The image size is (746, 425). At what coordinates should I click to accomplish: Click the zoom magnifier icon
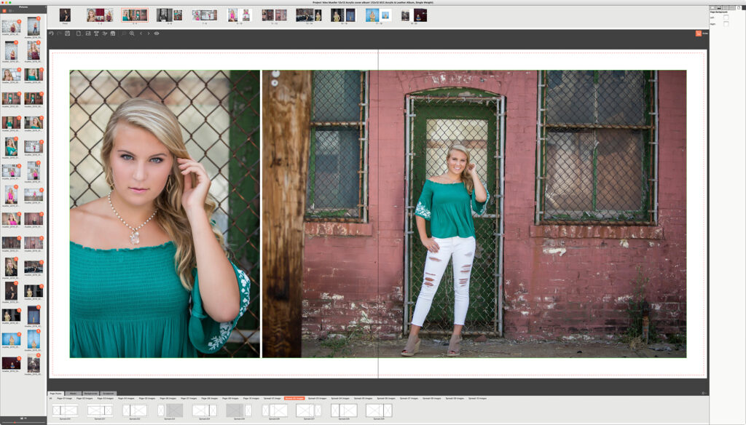click(x=132, y=33)
